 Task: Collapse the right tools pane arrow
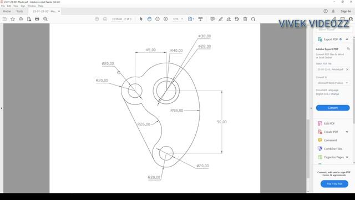[x=311, y=108]
